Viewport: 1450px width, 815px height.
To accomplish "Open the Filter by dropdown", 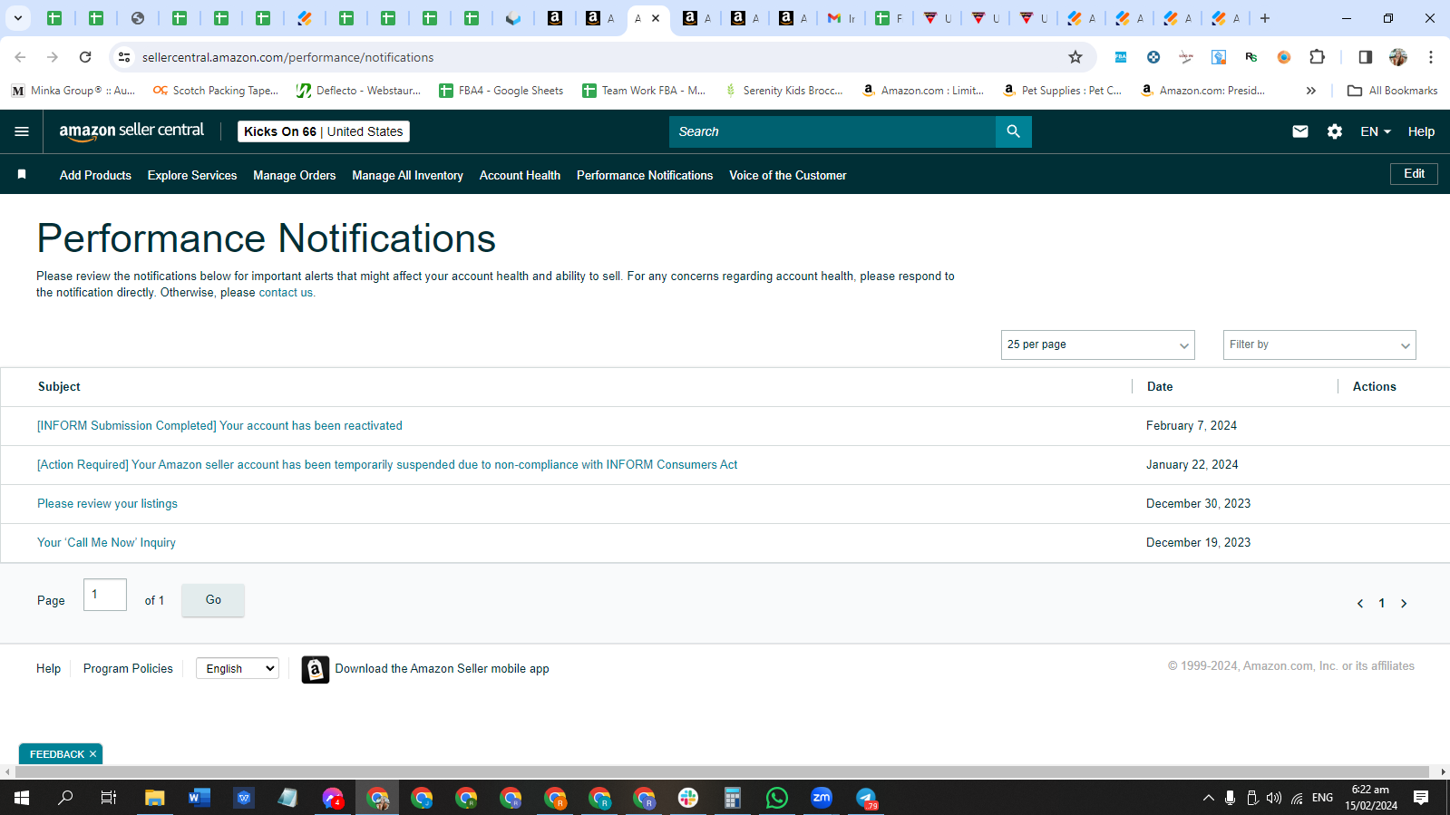I will [x=1319, y=344].
